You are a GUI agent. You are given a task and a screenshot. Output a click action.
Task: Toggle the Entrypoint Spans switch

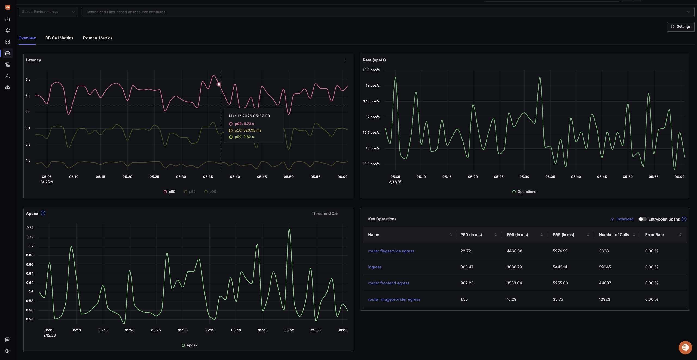(x=642, y=219)
